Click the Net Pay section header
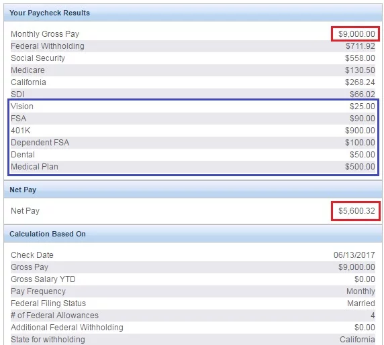Image resolution: width=384 pixels, height=345 pixels. click(23, 190)
